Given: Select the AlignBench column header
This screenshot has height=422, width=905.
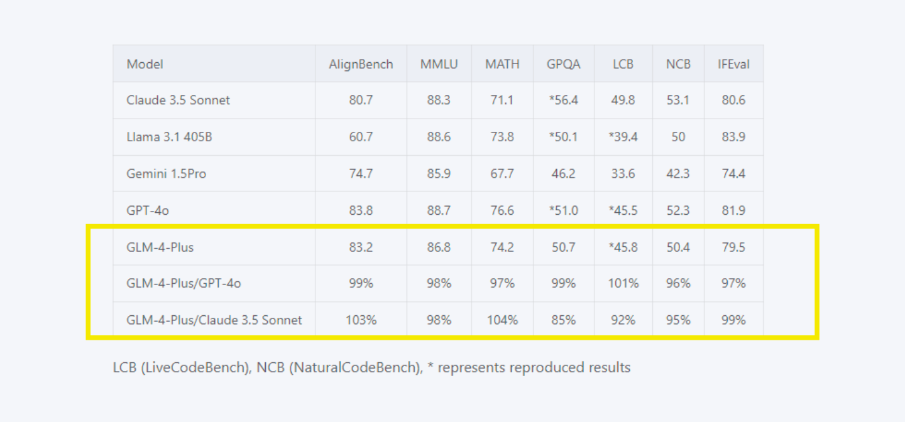Looking at the screenshot, I should [x=361, y=64].
